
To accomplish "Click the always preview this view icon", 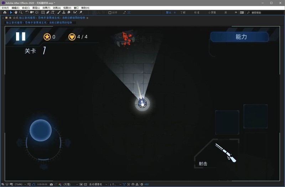I will tap(3, 184).
